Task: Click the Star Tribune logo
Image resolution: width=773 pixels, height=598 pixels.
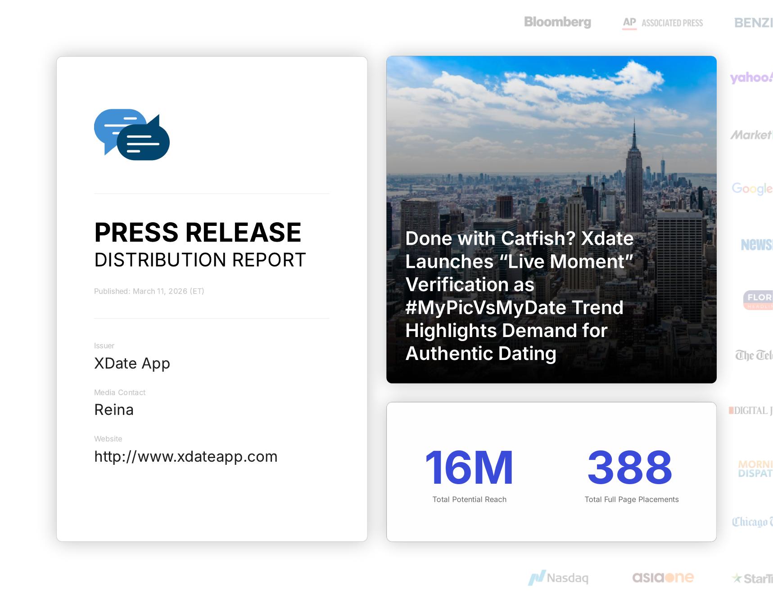Action: pos(752,578)
